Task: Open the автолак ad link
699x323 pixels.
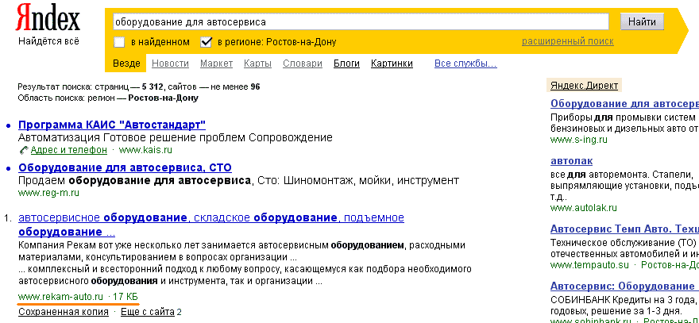Action: (571, 161)
